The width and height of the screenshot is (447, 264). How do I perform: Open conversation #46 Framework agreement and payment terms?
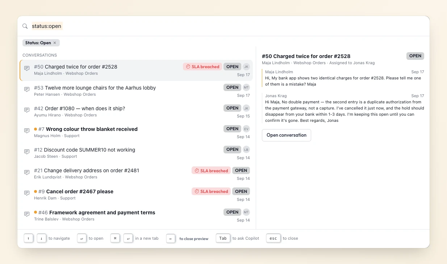click(x=136, y=215)
